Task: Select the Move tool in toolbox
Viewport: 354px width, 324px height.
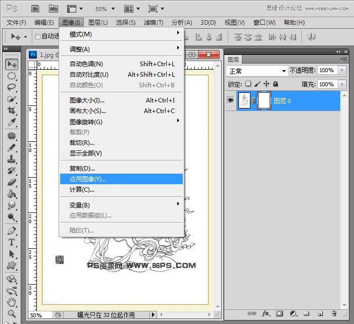Action: pos(12,65)
